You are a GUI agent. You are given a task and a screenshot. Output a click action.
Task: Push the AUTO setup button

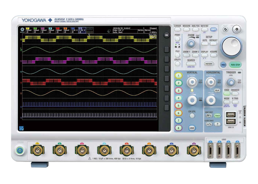tap(204, 44)
